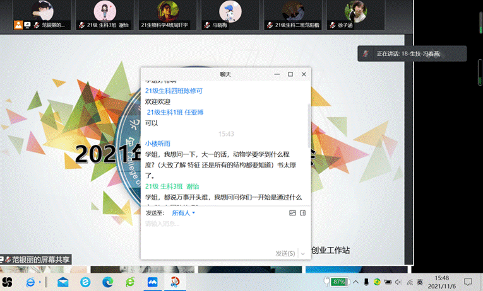This screenshot has height=291, width=483.
Task: Open Tencent Meeting from the taskbar
Action: 152,282
